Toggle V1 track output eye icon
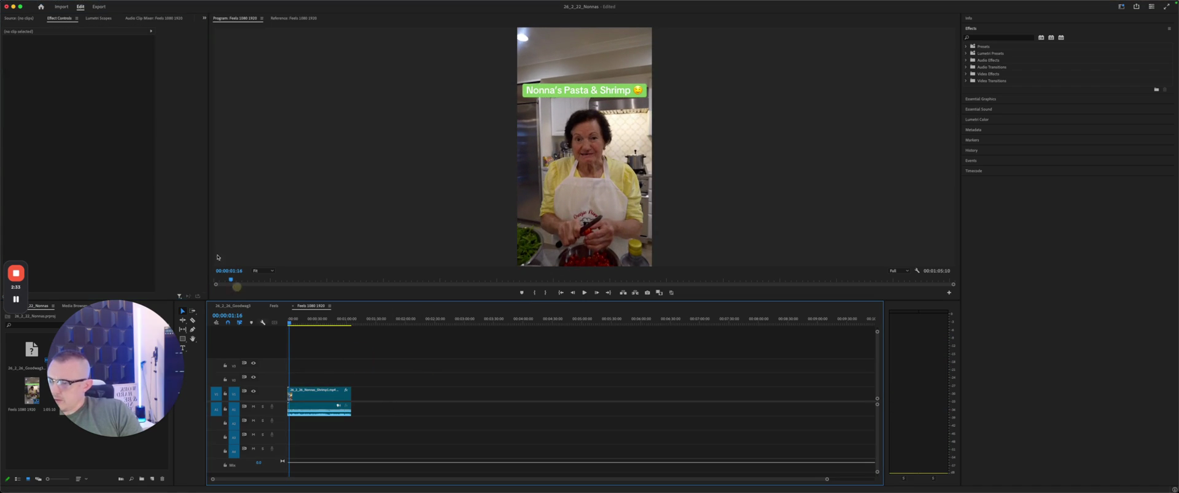Image resolution: width=1179 pixels, height=493 pixels. (x=253, y=391)
